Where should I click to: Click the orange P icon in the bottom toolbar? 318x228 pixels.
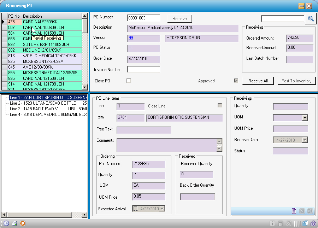[x=22, y=223]
